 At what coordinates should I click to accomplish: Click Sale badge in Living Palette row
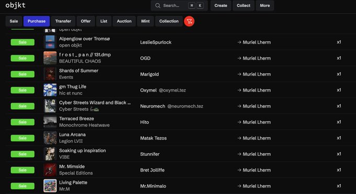pyautogui.click(x=23, y=186)
